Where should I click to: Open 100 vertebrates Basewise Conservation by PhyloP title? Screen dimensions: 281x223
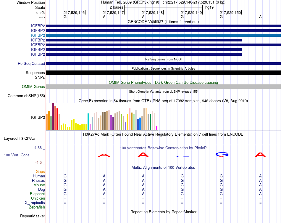click(x=163, y=148)
